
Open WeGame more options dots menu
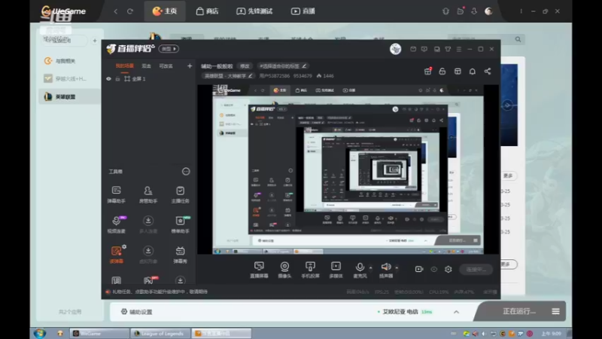point(521,11)
